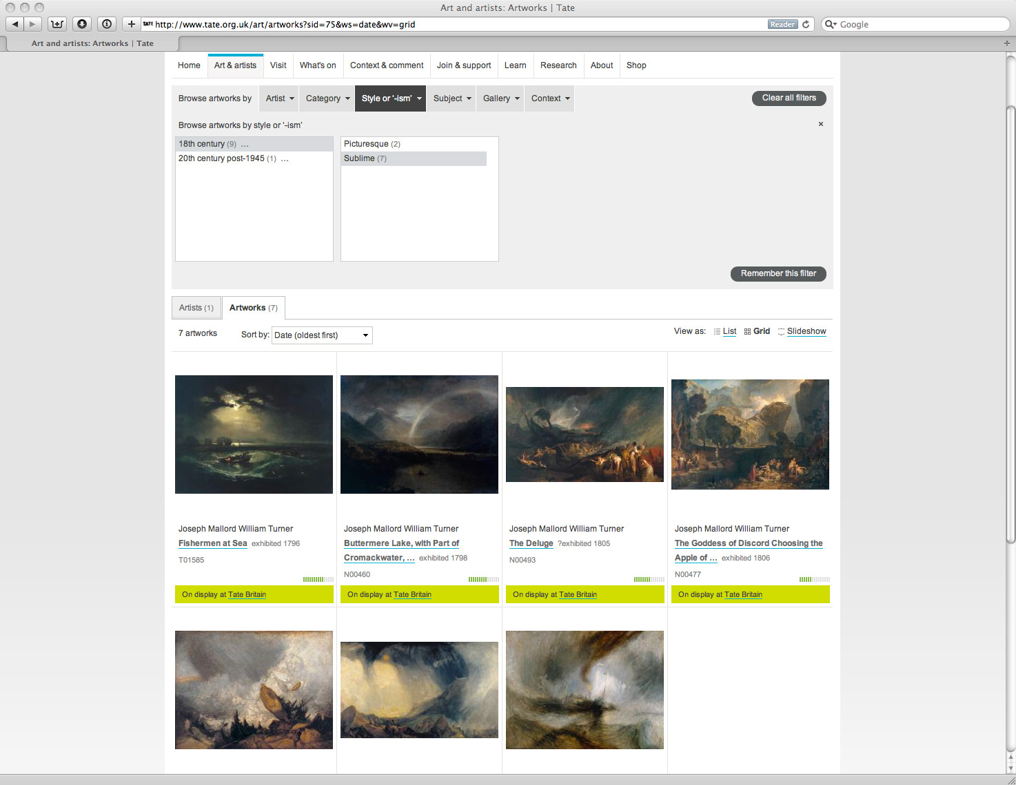Image resolution: width=1016 pixels, height=785 pixels.
Task: Click the Tate favicon in the address bar
Action: pyautogui.click(x=148, y=24)
